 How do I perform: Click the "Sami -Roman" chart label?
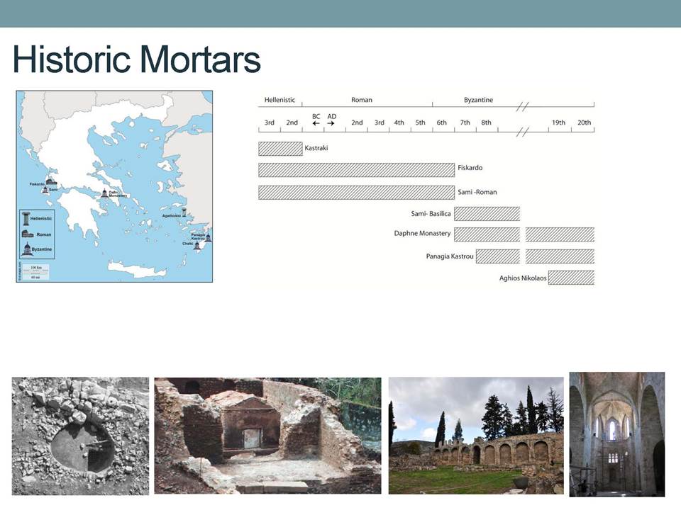[477, 192]
